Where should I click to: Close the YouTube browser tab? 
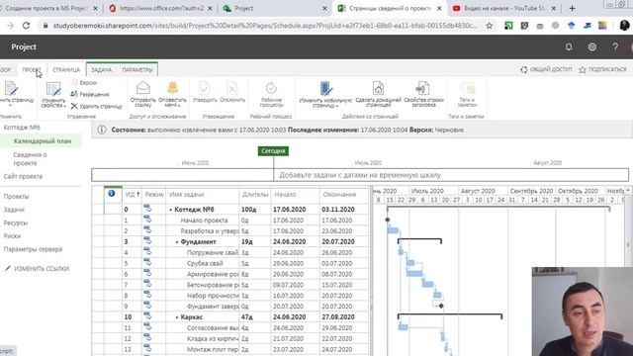(554, 8)
